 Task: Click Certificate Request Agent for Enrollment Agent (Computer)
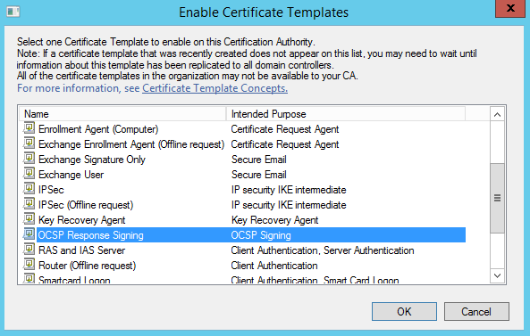[285, 129]
